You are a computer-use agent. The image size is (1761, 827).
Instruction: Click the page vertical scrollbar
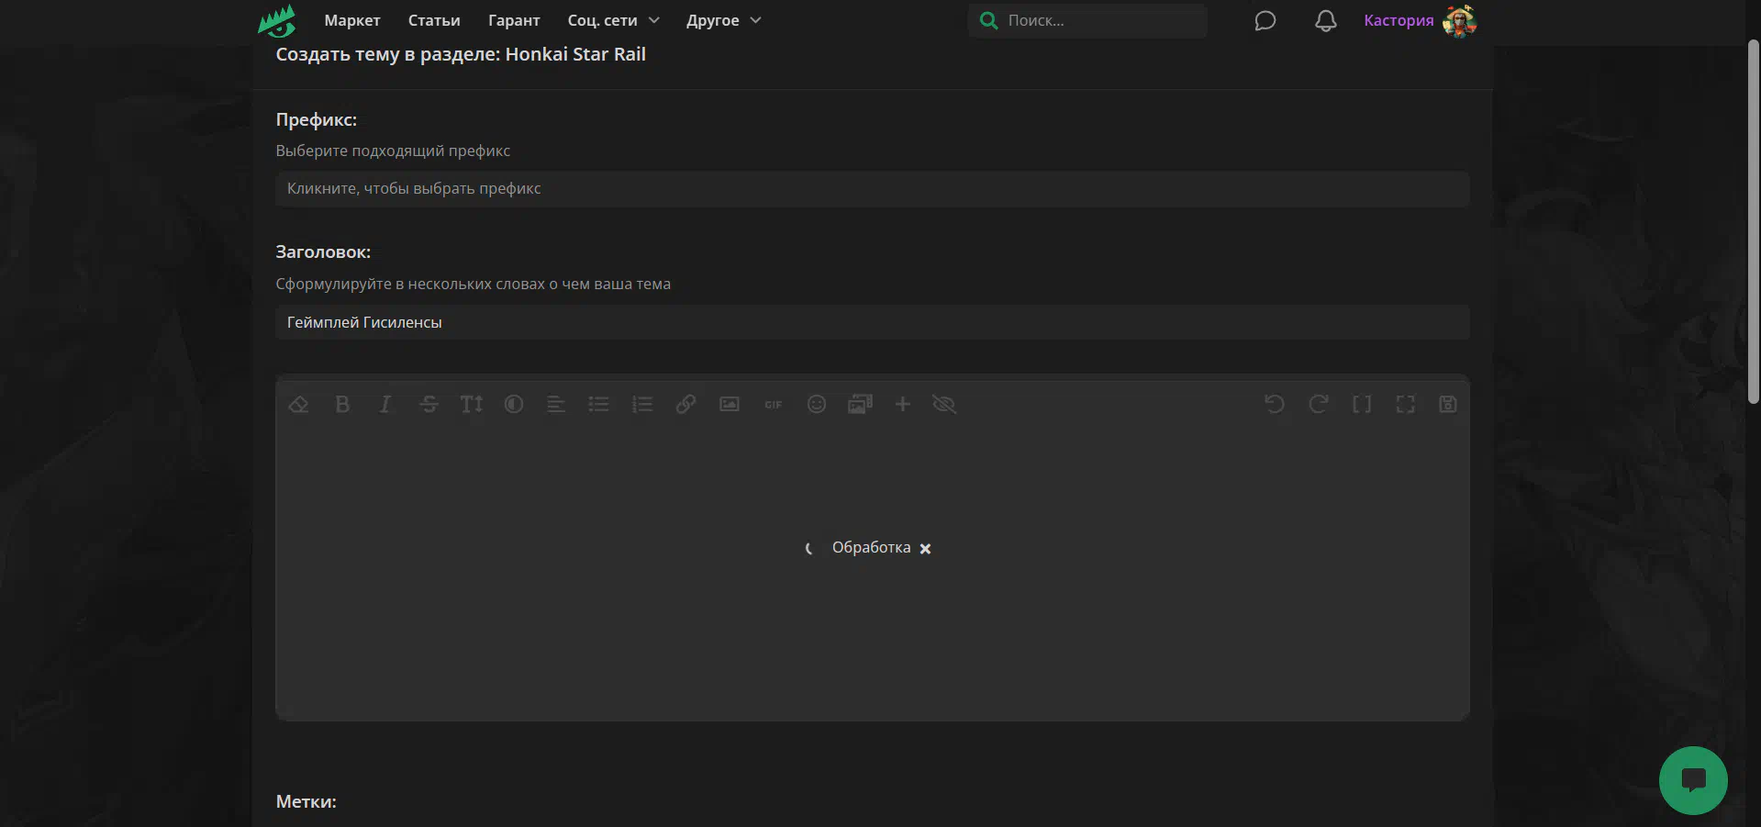pyautogui.click(x=1753, y=220)
